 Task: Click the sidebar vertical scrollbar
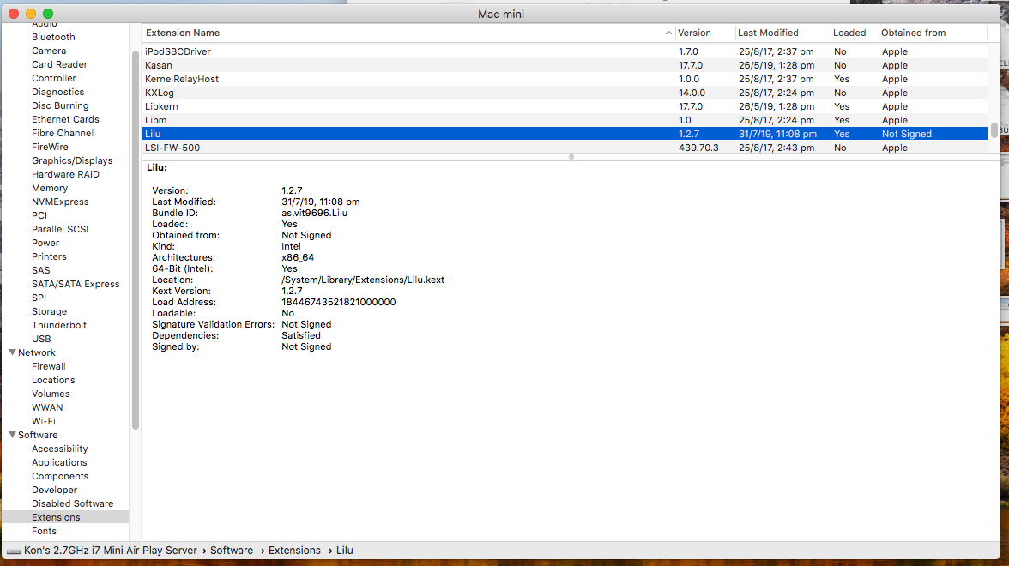136,240
